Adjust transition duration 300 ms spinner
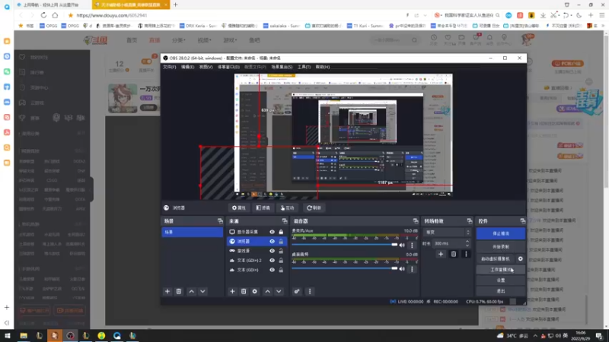Image resolution: width=609 pixels, height=342 pixels. [x=451, y=243]
